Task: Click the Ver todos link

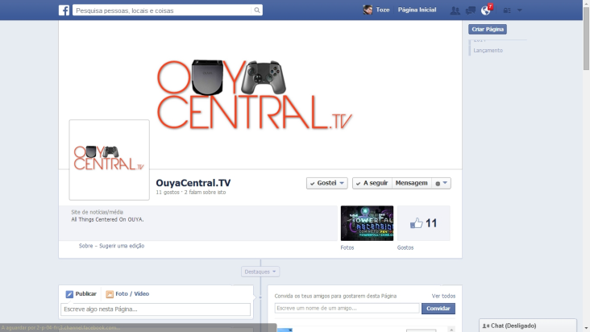Action: point(443,296)
